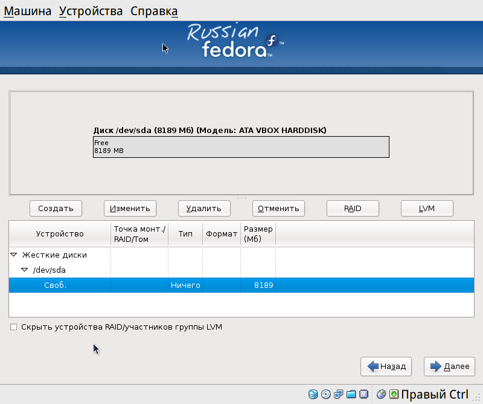The image size is (483, 404).
Task: Click the Free 8189 MB disk bar
Action: (241, 147)
